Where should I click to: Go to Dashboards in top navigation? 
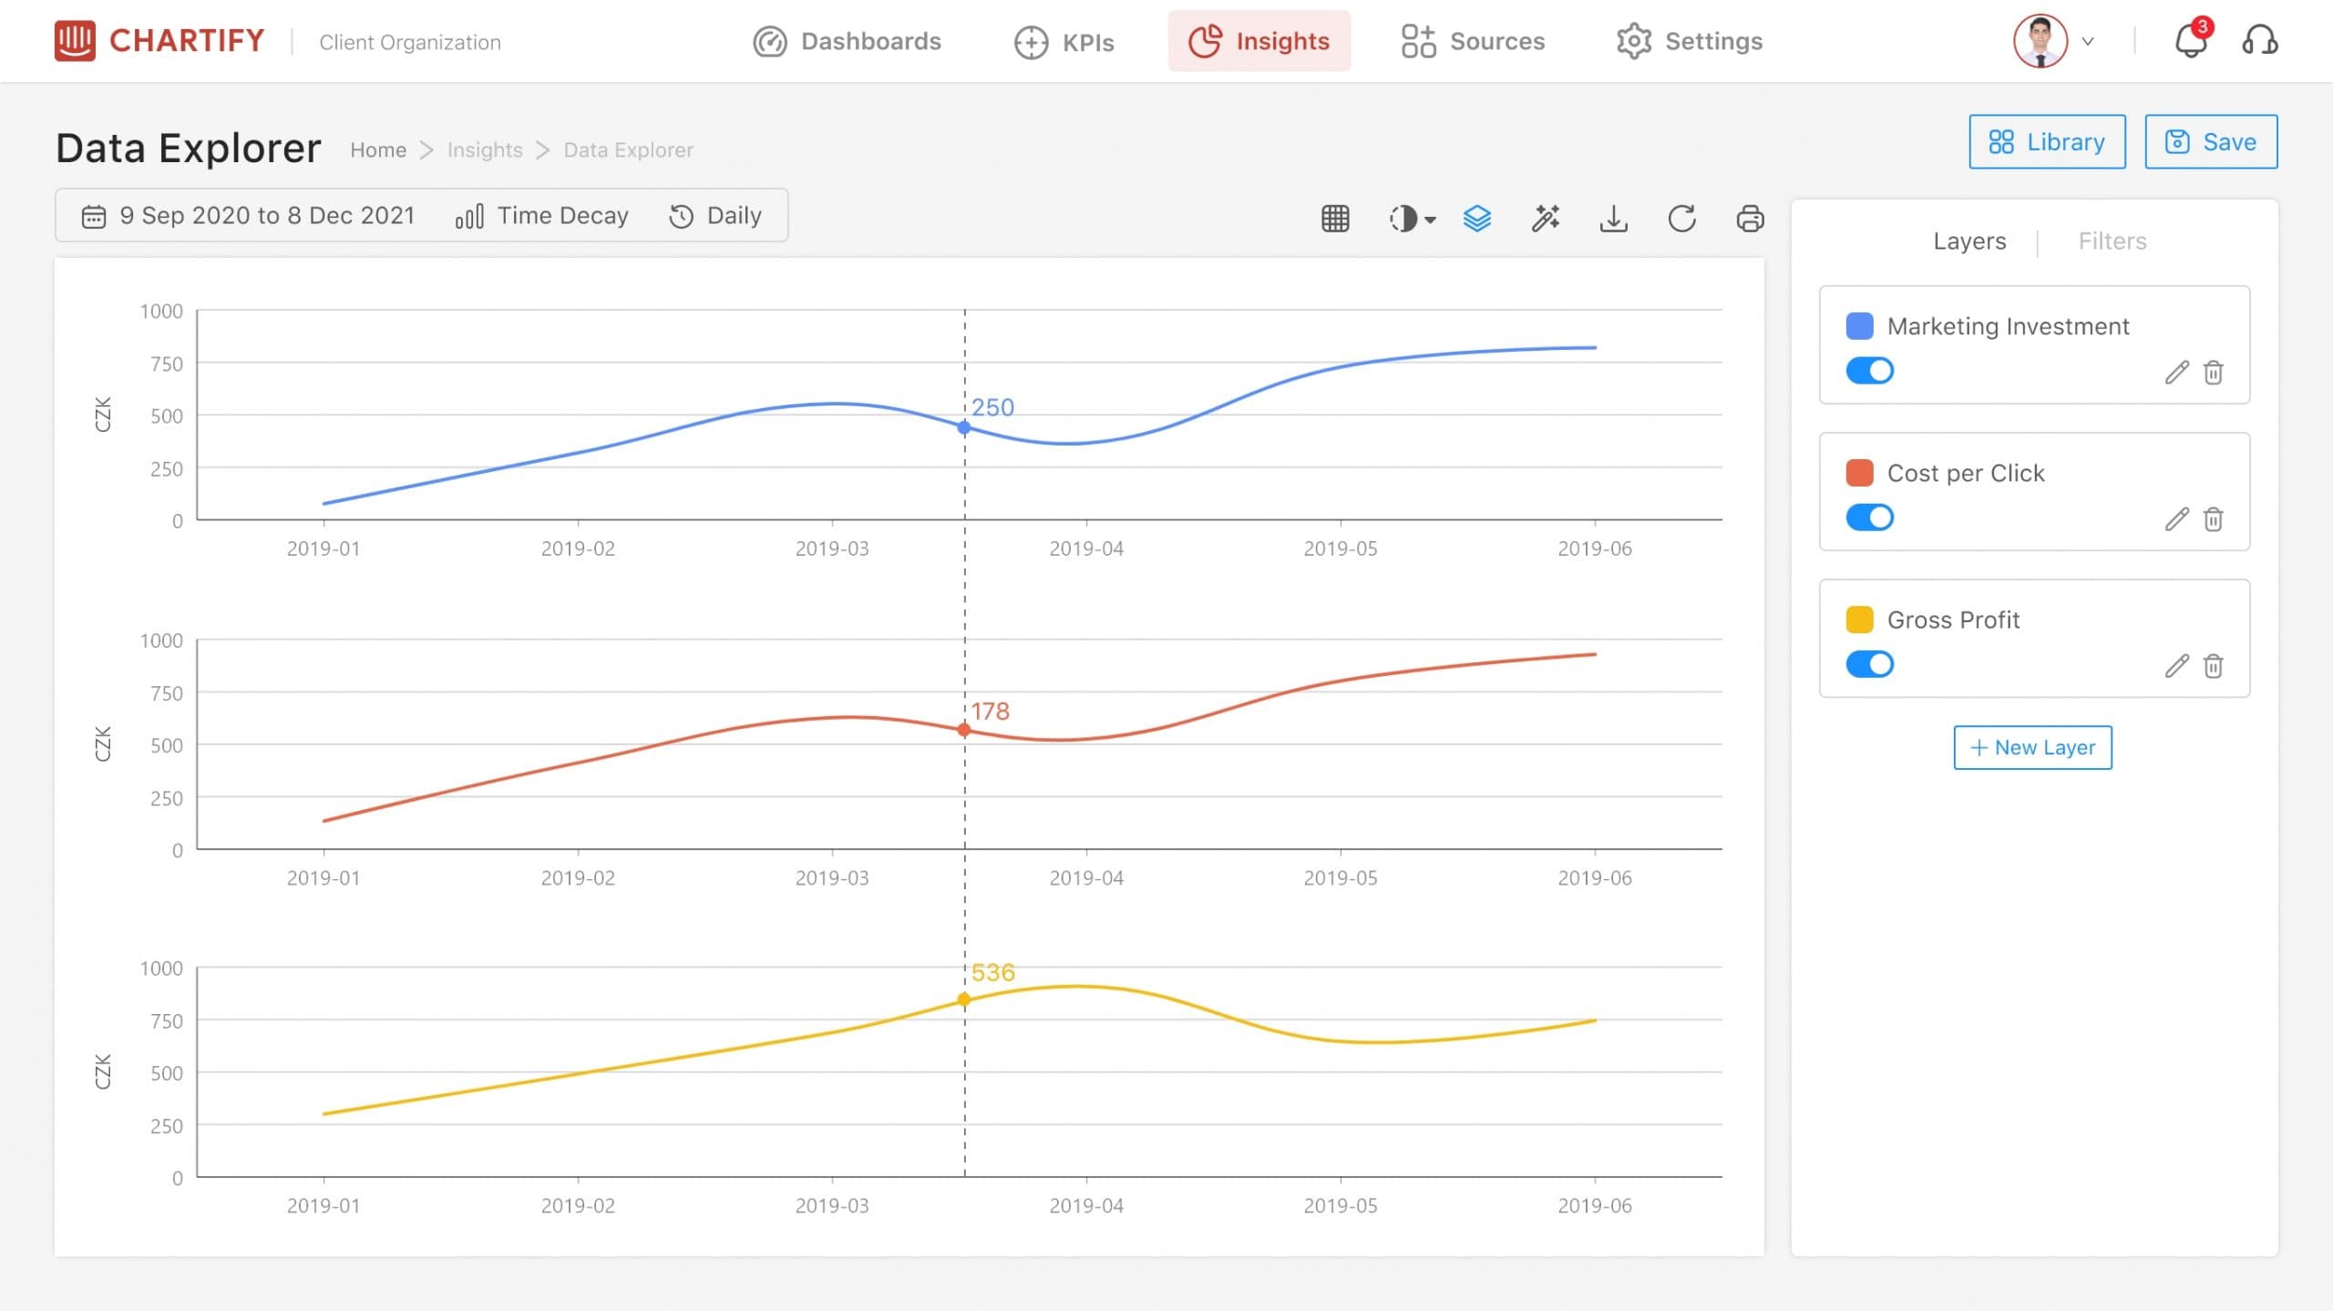coord(847,41)
